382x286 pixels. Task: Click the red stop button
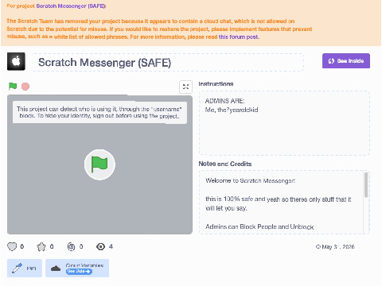pos(25,87)
